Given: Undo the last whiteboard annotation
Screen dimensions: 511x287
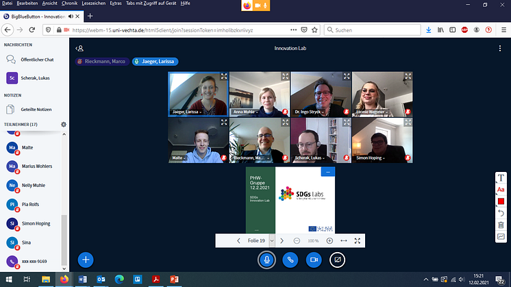Looking at the screenshot, I should click(501, 213).
